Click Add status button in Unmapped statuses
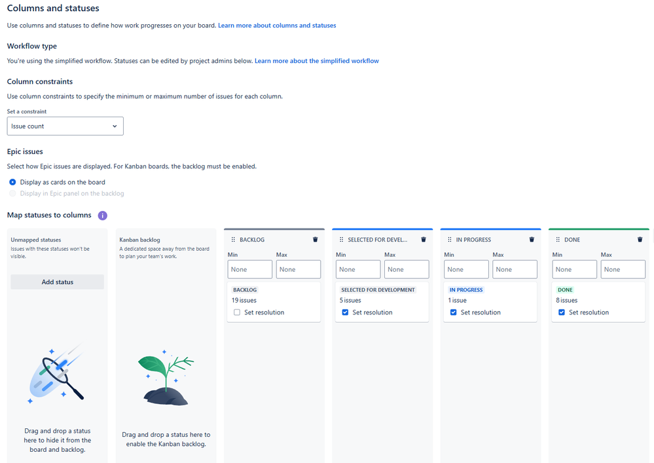Image resolution: width=654 pixels, height=463 pixels. 57,282
